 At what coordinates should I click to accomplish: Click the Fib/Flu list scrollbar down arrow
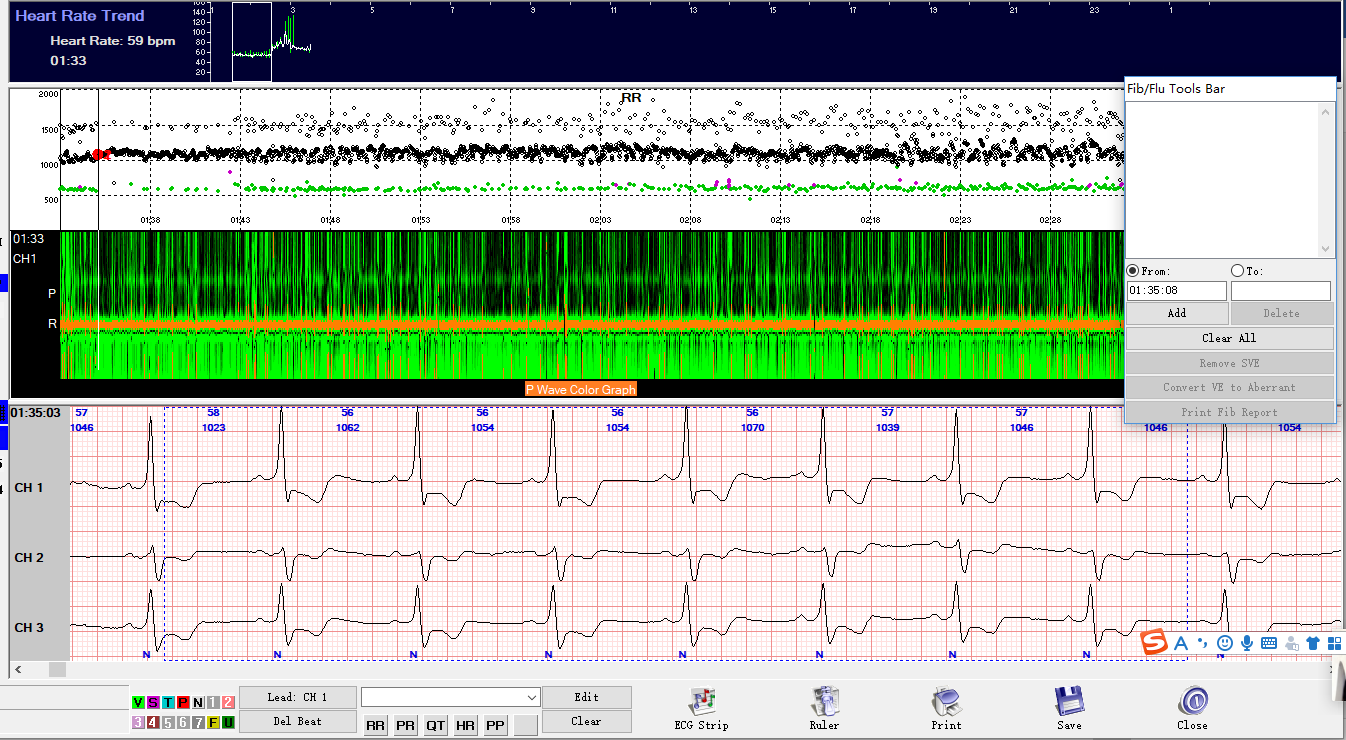click(x=1326, y=250)
